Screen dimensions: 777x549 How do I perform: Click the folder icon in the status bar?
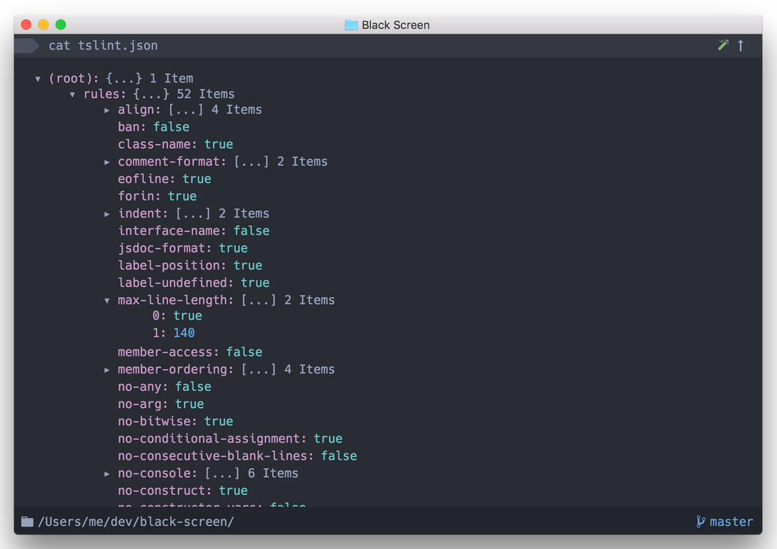pyautogui.click(x=27, y=522)
